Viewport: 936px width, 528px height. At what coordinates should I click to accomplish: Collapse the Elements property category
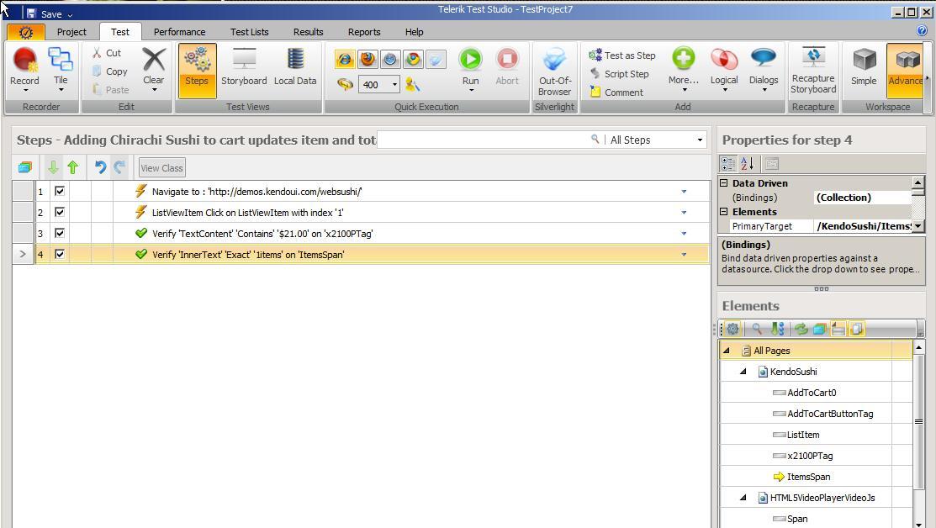(x=723, y=212)
